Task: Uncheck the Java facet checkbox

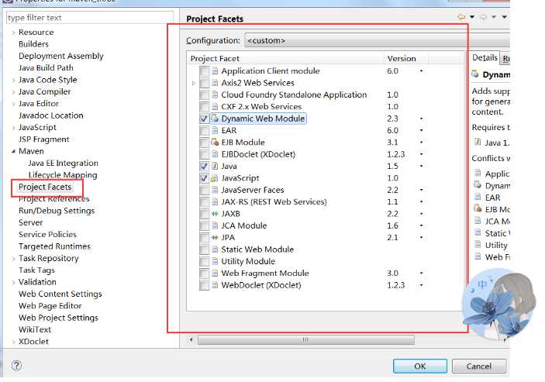Action: coord(204,167)
